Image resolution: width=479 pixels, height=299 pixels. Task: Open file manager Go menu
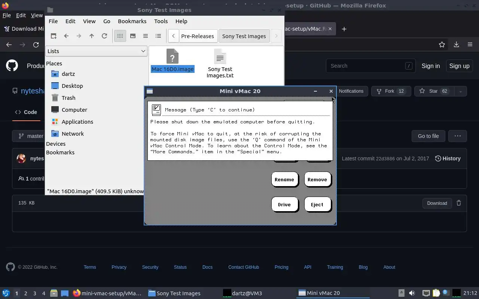point(107,21)
